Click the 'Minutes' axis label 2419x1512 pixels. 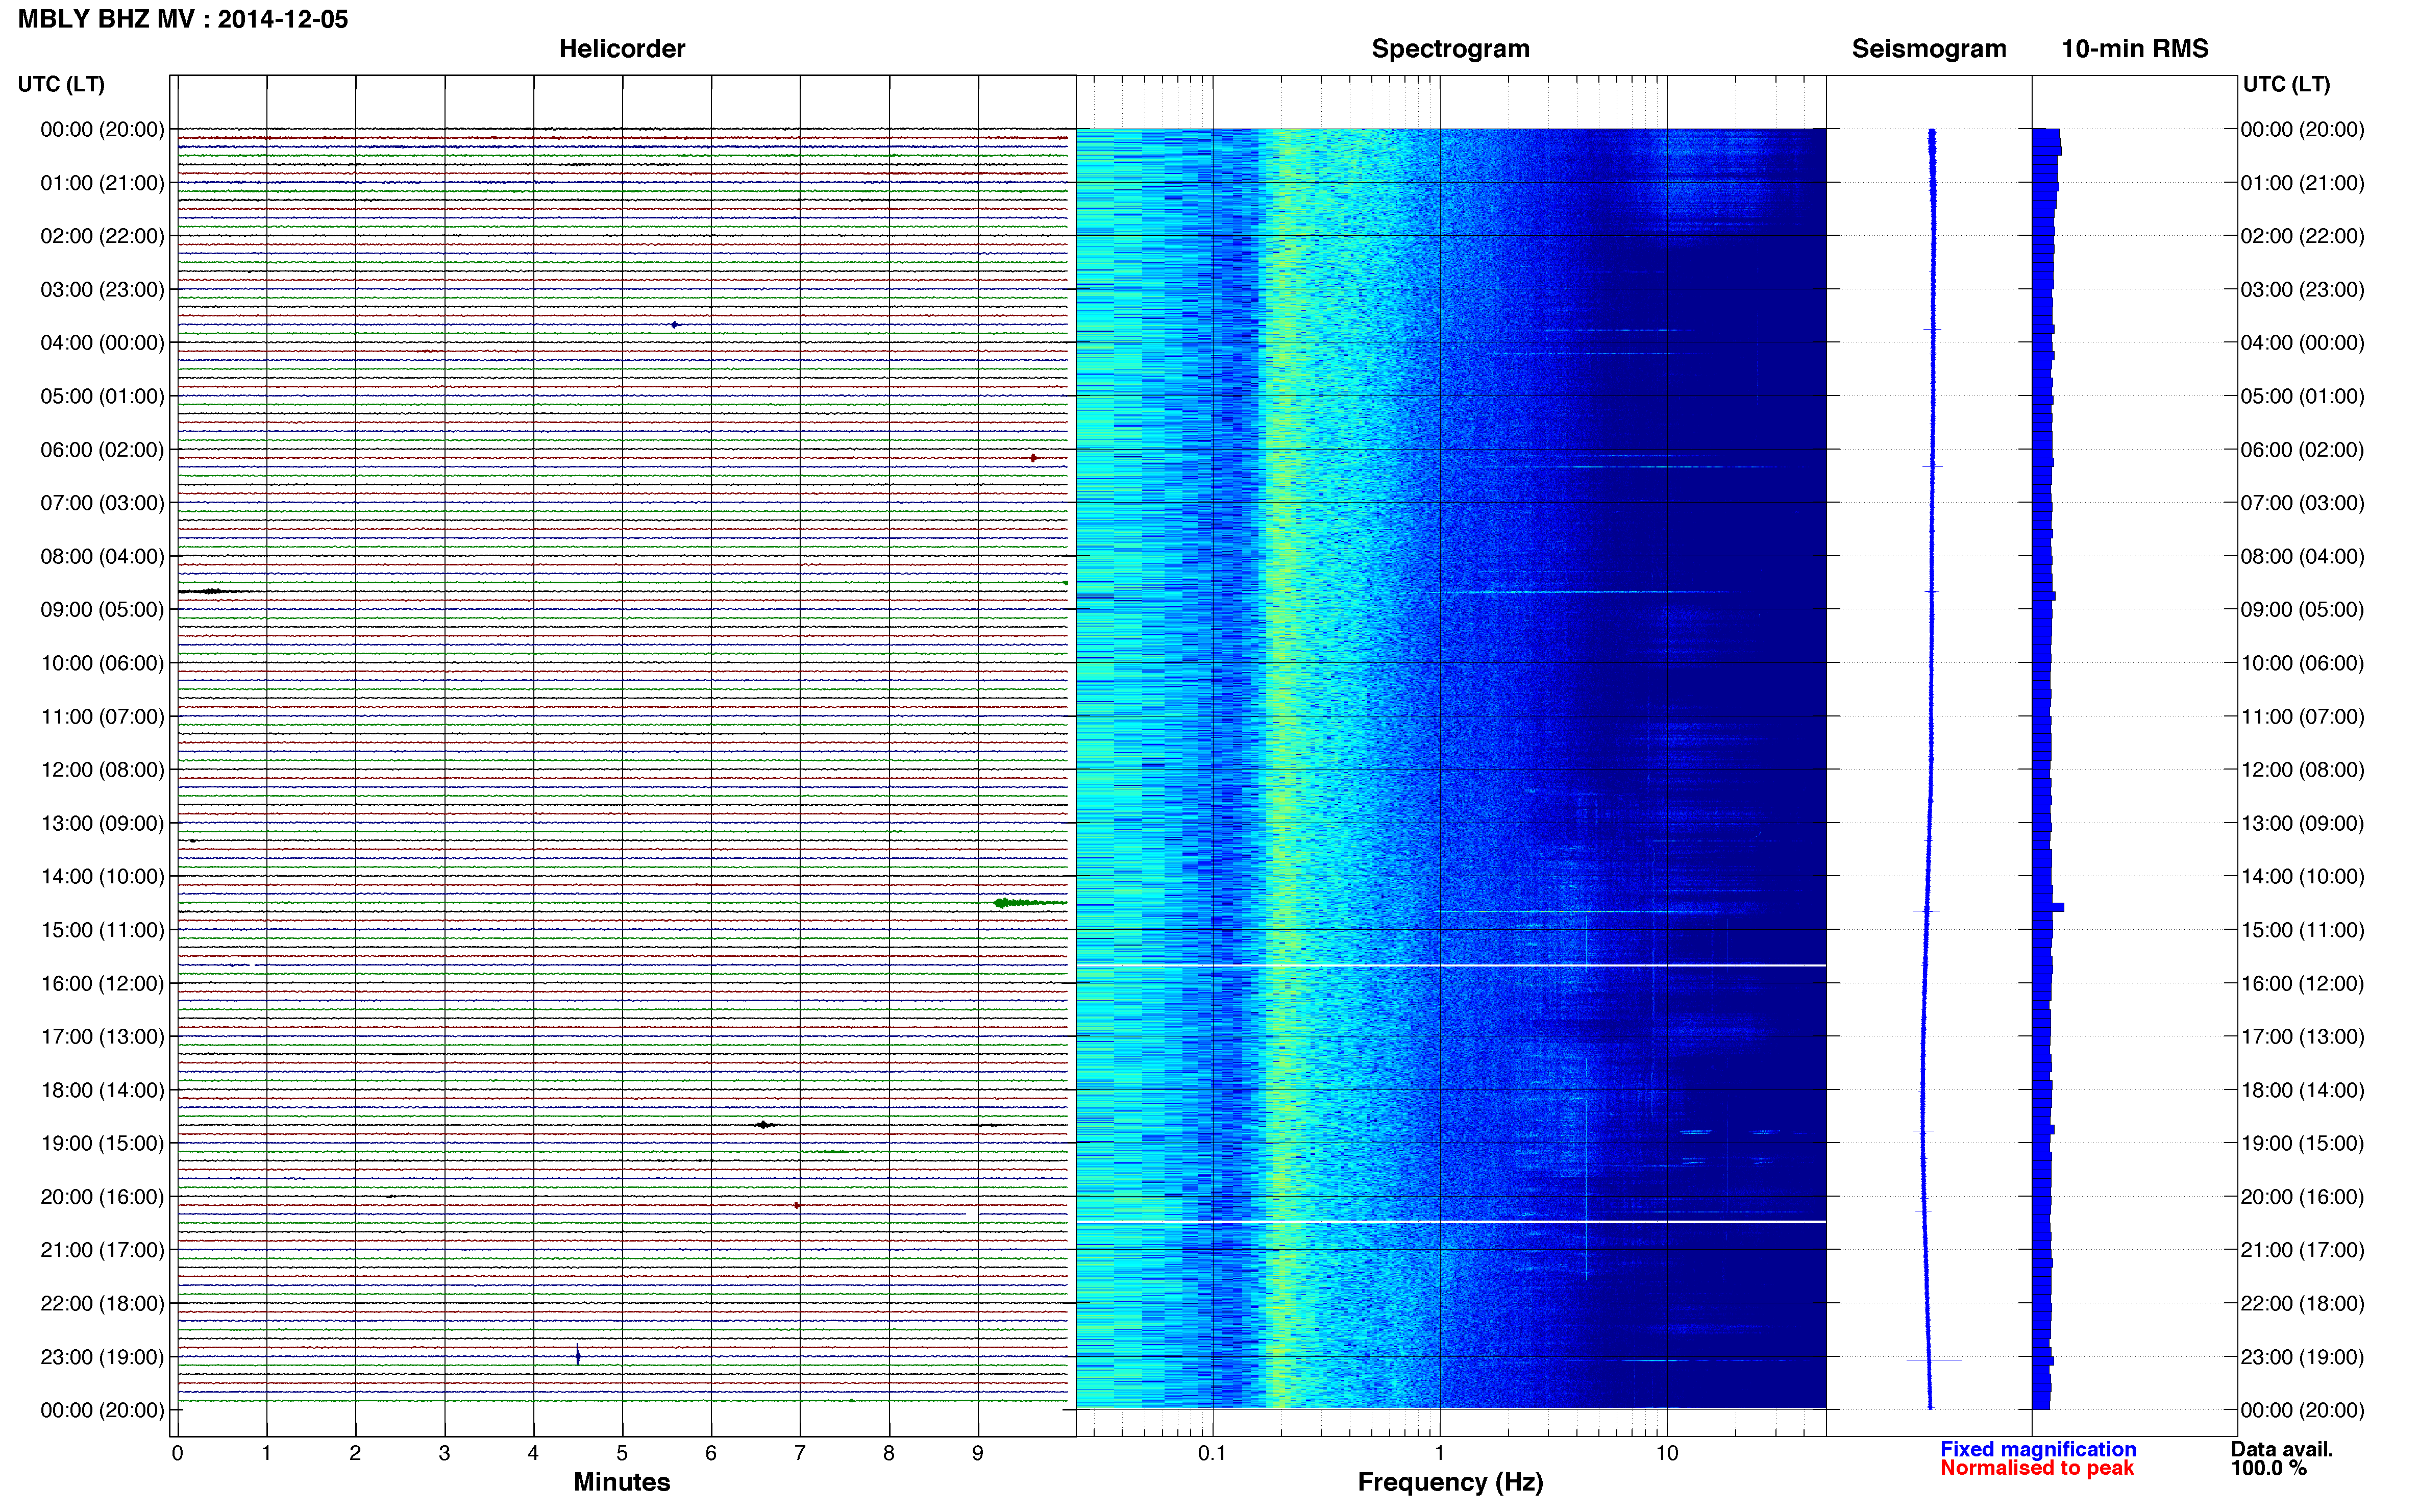click(622, 1482)
